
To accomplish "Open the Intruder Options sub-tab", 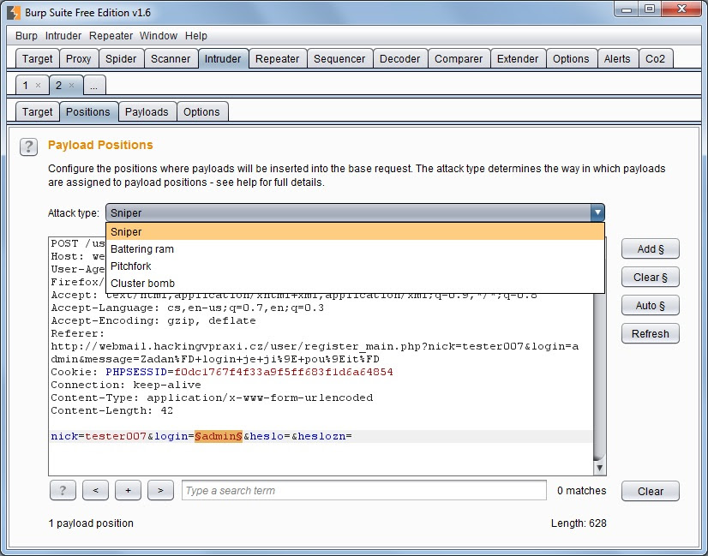I will tap(201, 112).
